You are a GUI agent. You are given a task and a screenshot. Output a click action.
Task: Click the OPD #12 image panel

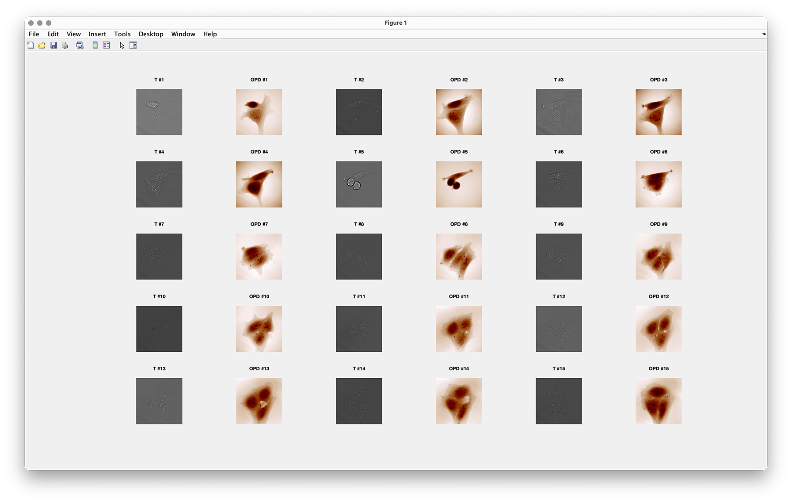659,329
